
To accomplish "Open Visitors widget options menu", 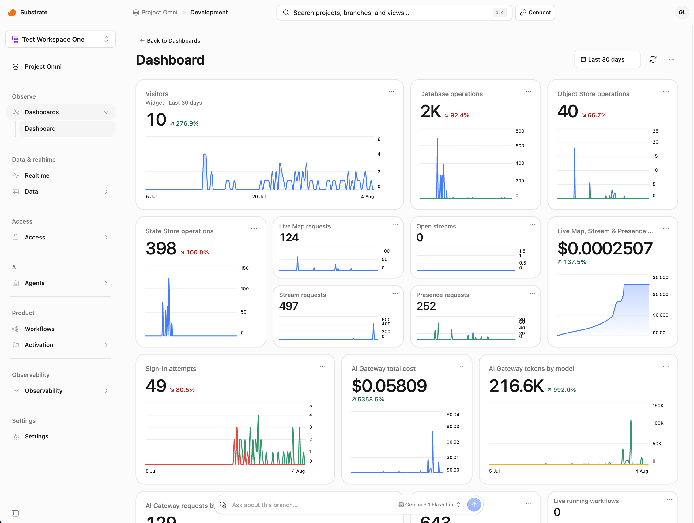I will coord(391,91).
